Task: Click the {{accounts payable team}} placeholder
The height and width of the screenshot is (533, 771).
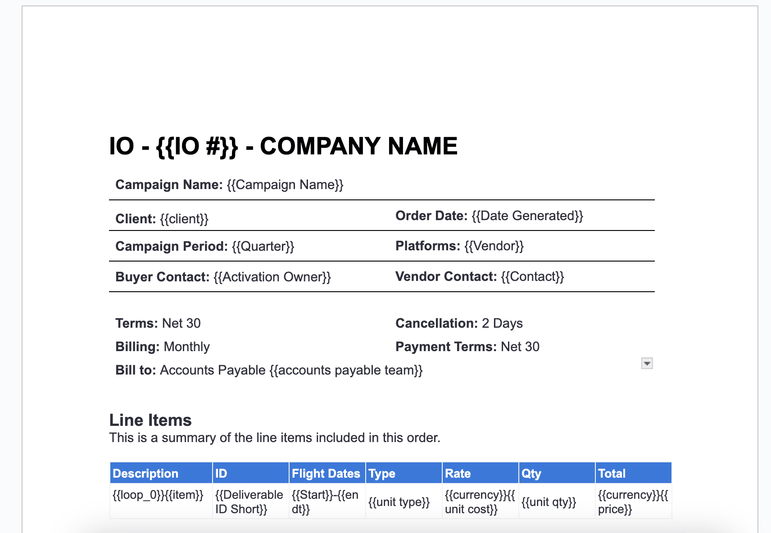Action: coord(347,370)
